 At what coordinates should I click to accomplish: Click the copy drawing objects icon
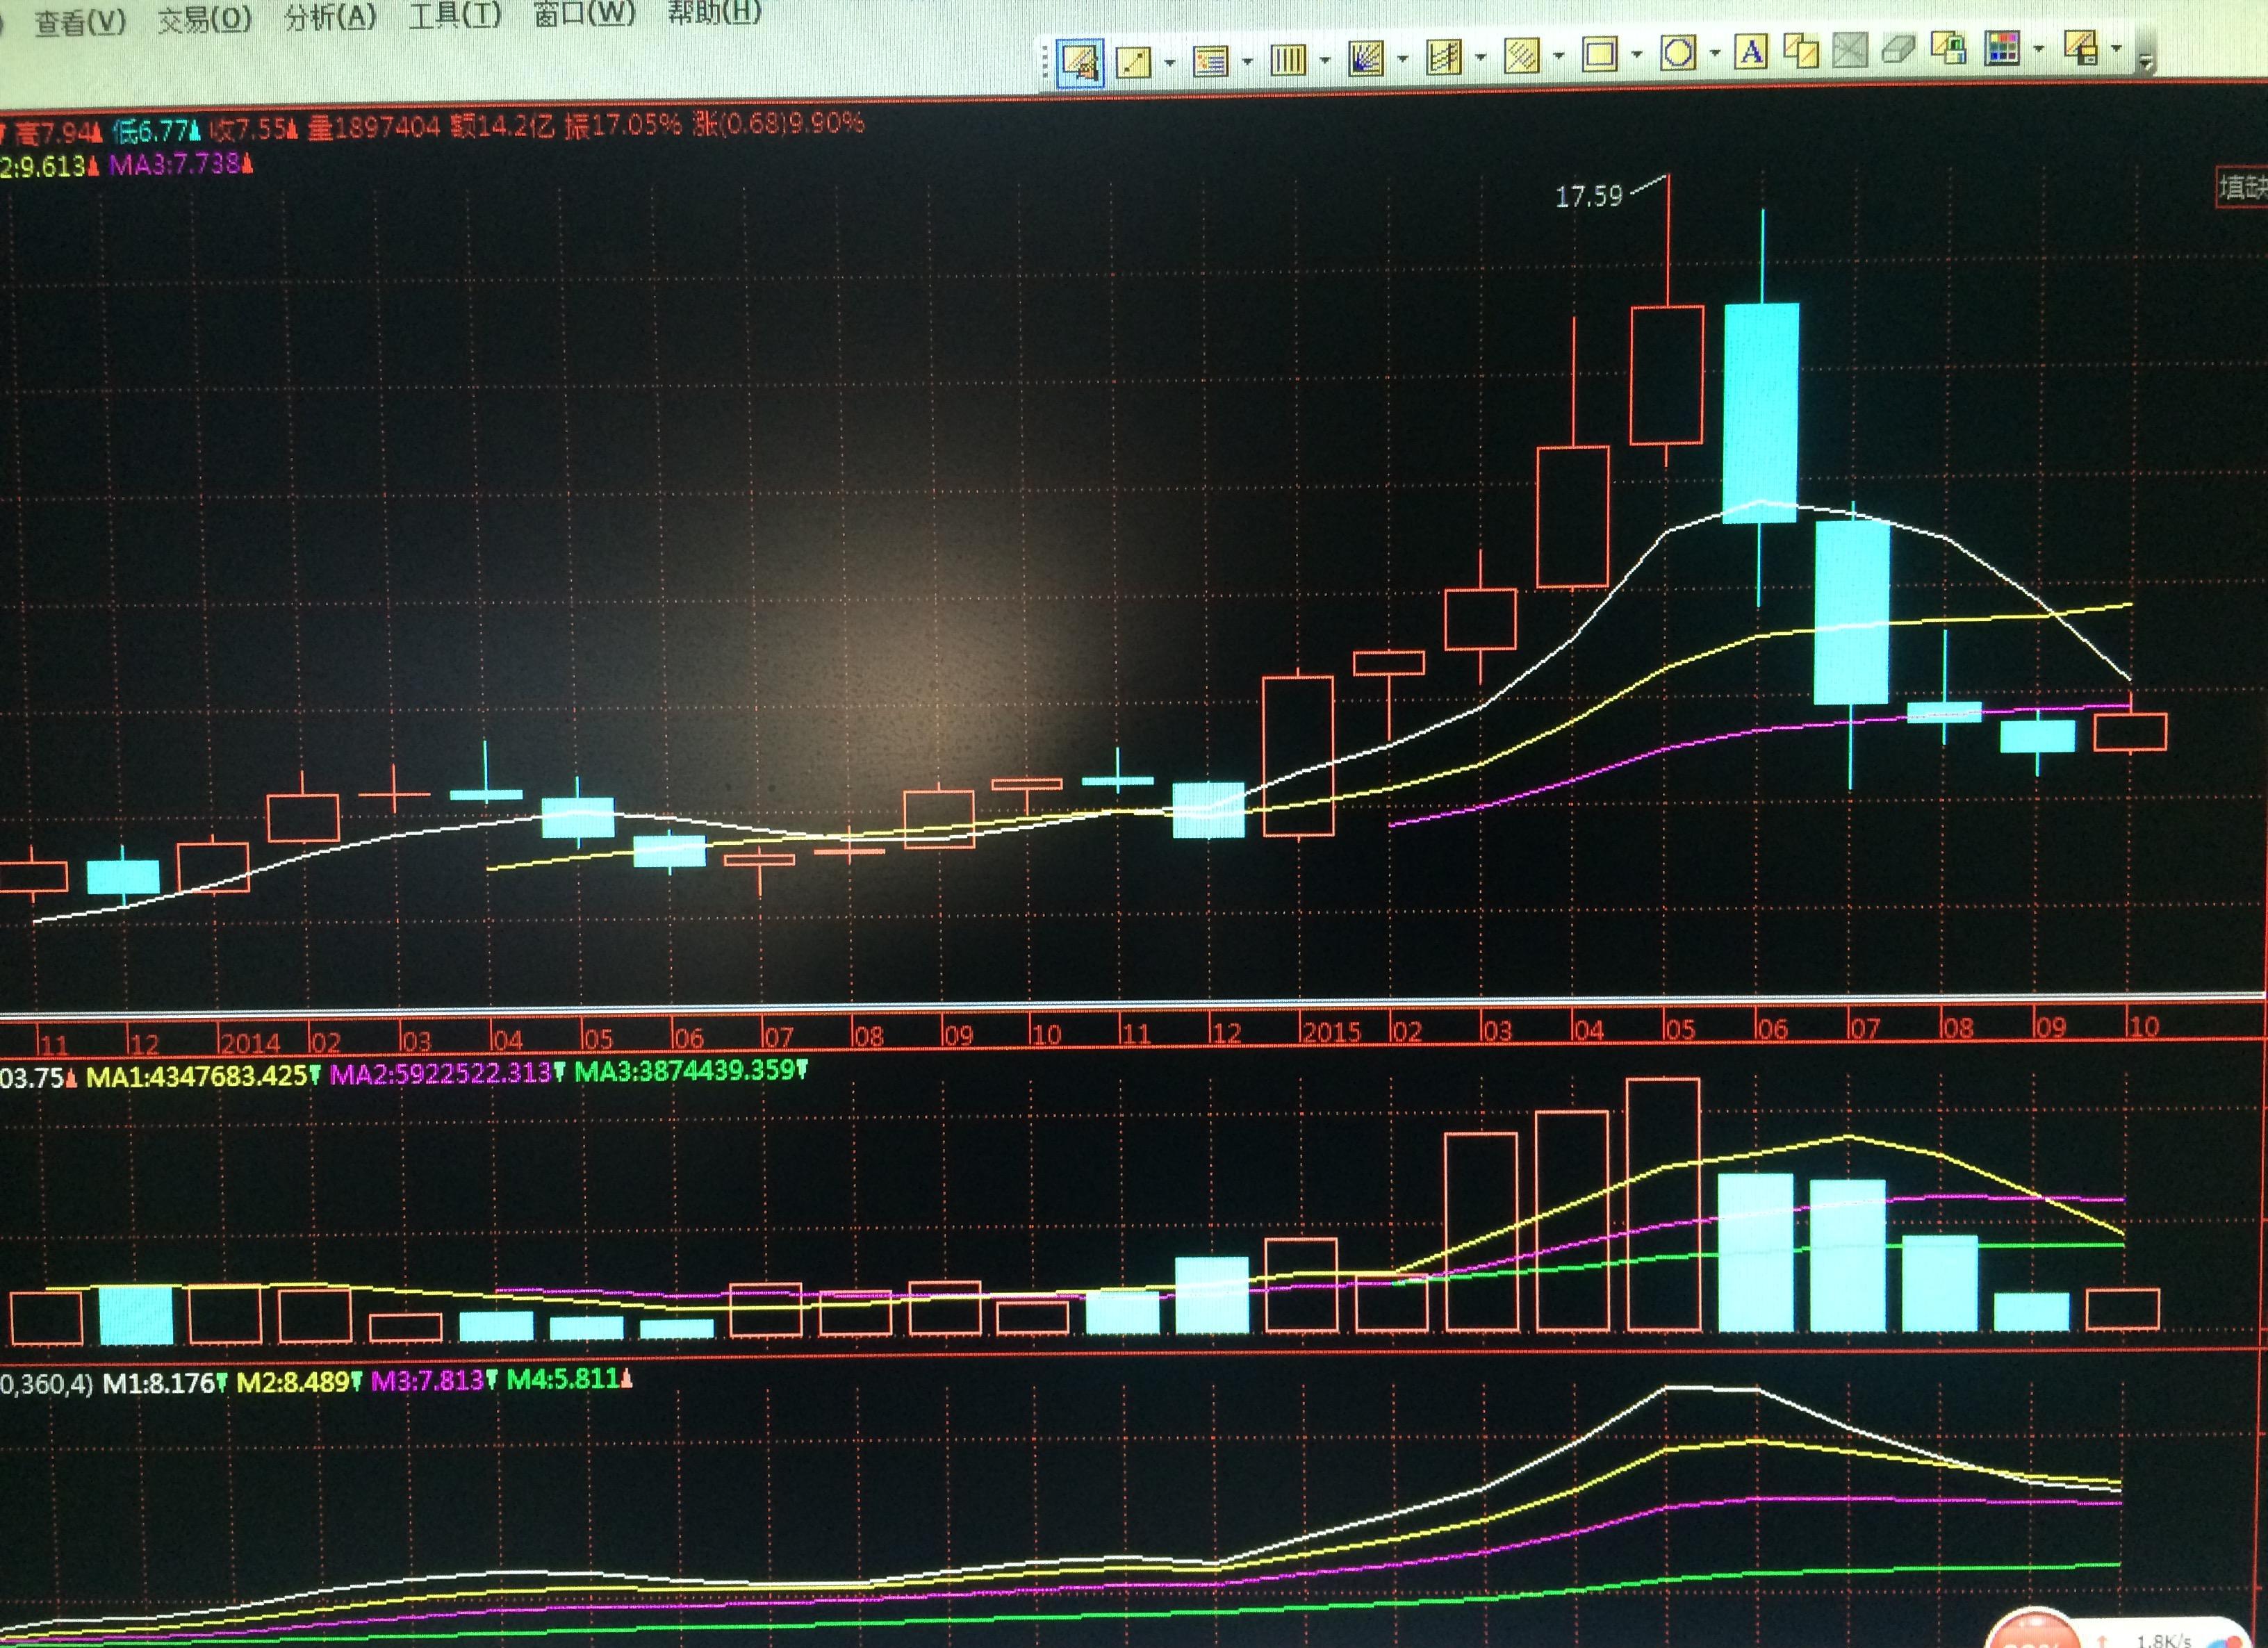(x=1801, y=50)
